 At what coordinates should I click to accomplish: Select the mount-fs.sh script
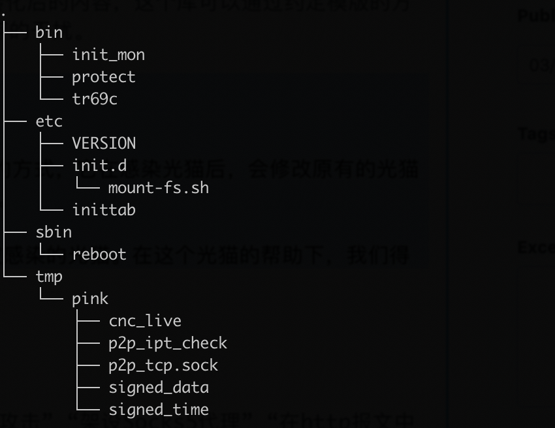click(159, 188)
